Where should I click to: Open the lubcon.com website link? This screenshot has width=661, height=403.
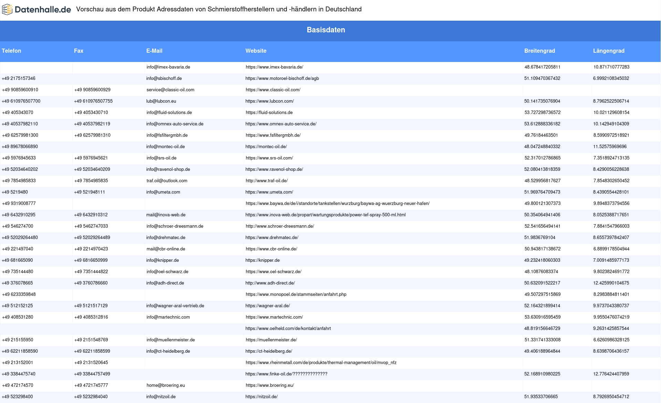[x=270, y=101]
